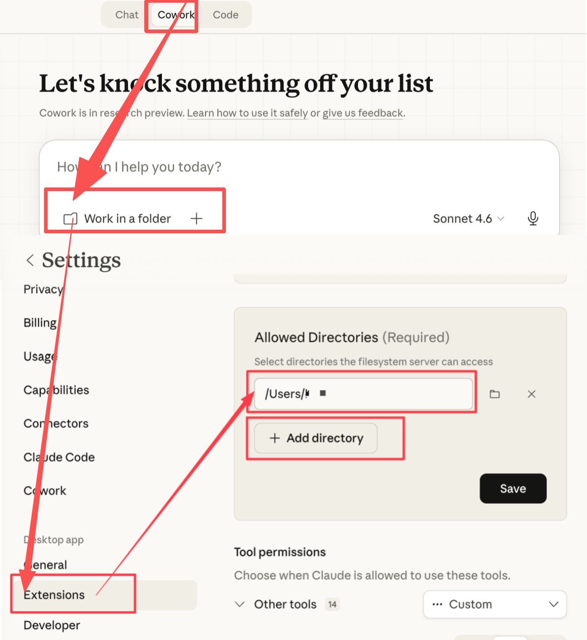This screenshot has width=587, height=640.
Task: Click the microphone voice input icon
Action: [533, 218]
